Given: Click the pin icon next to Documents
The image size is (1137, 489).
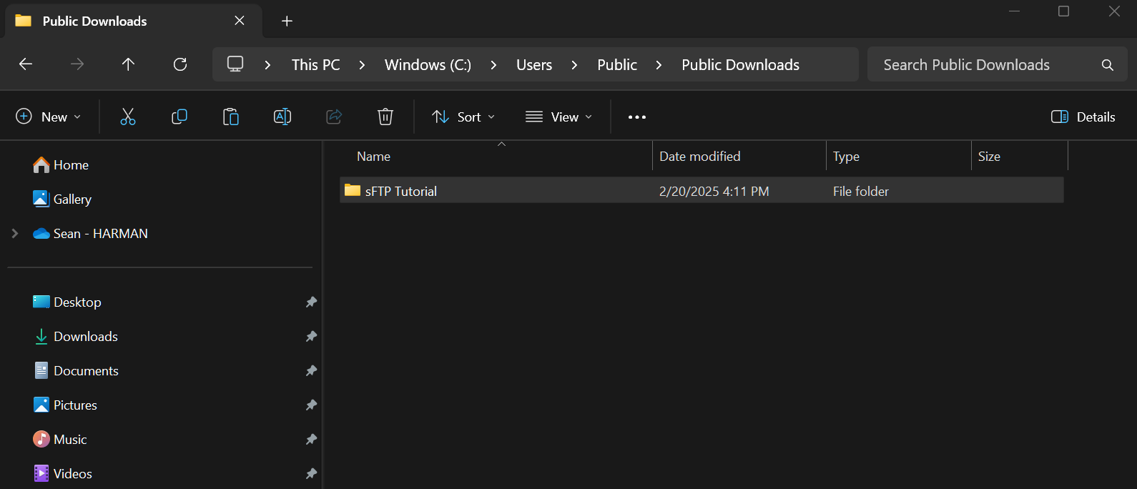Looking at the screenshot, I should 311,371.
